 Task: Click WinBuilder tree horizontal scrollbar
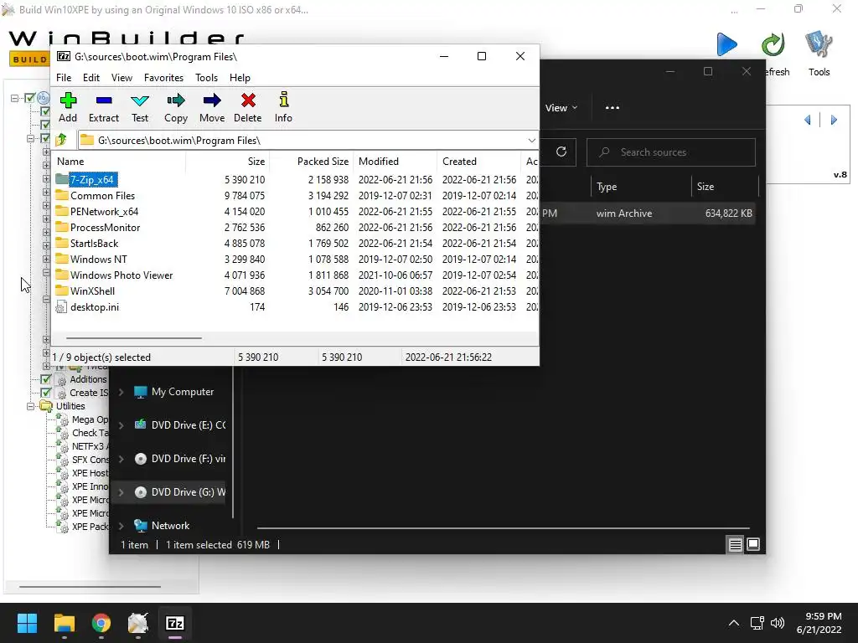click(x=90, y=587)
